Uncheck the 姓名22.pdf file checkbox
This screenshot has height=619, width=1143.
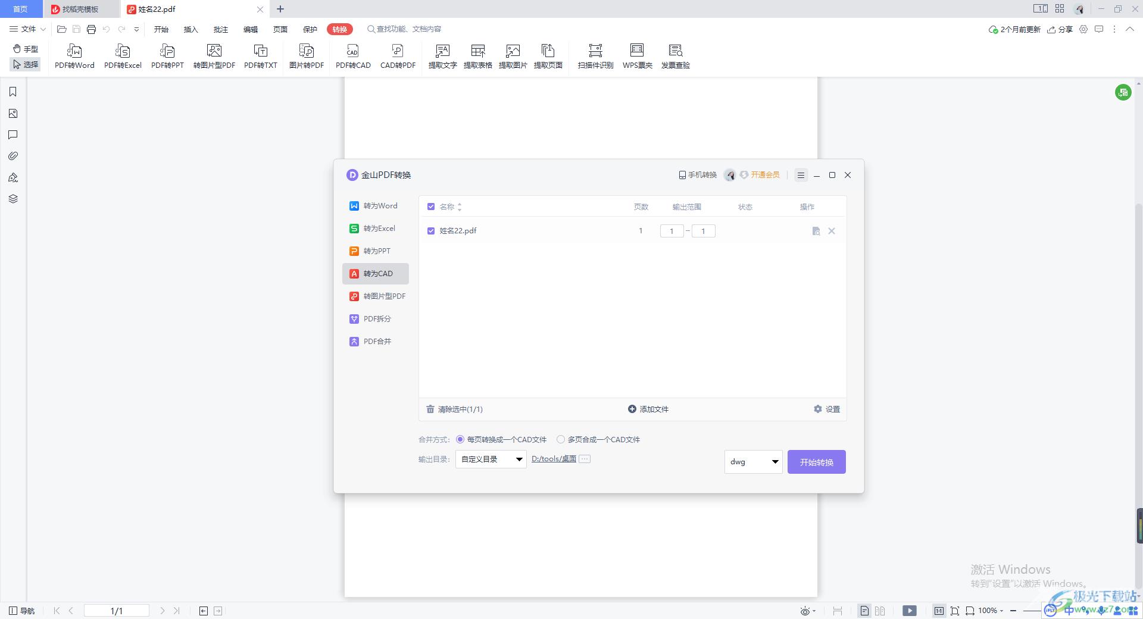[431, 231]
